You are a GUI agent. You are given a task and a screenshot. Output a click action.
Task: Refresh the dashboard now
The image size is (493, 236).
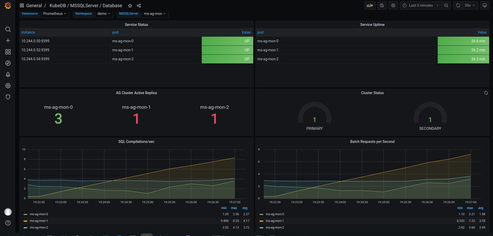coord(458,5)
